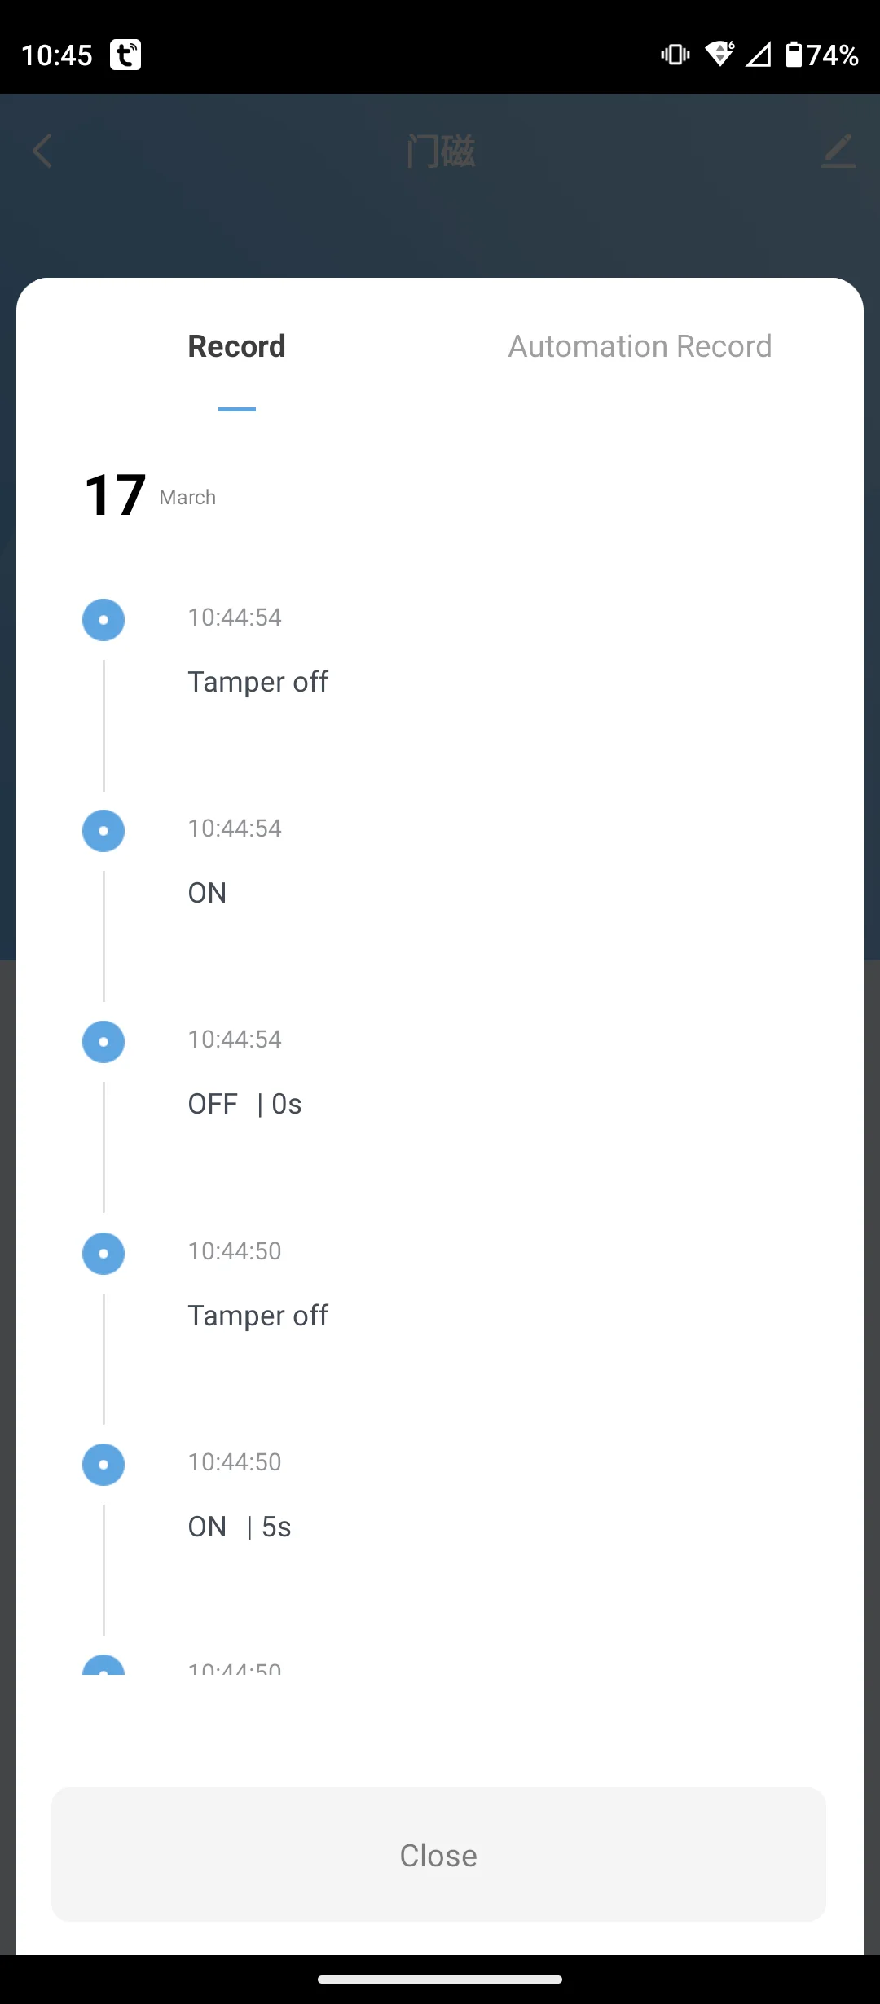
Task: Tap the device title 门磁
Action: tap(441, 152)
